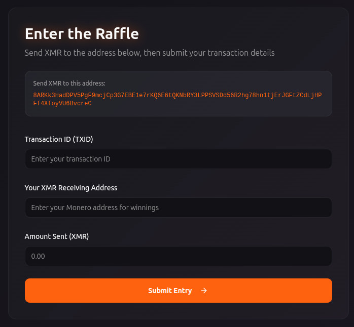
Task: Click the subtitle text below the heading
Action: point(150,53)
